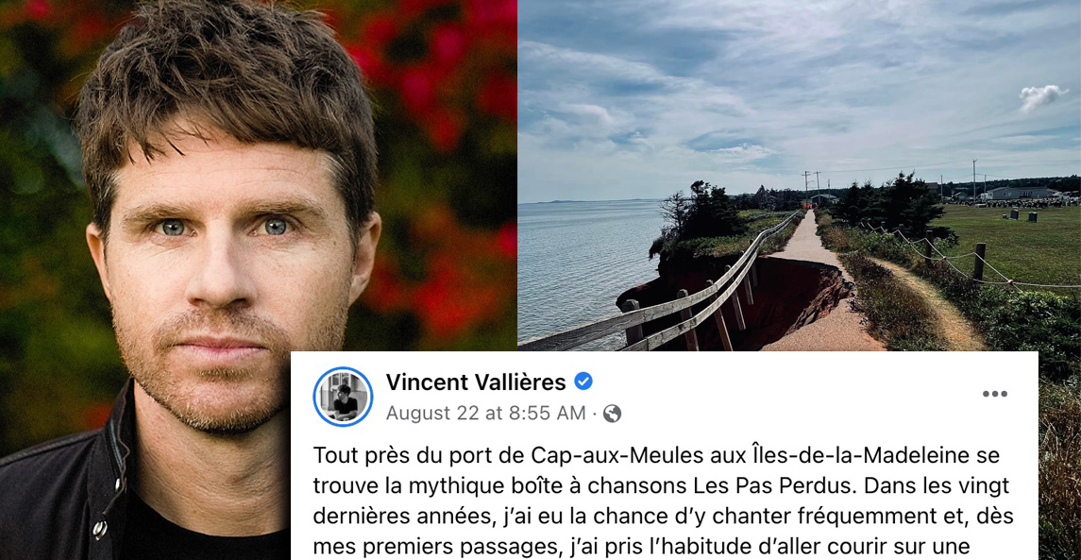The width and height of the screenshot is (1081, 560).
Task: Open the coastal path landscape photo
Action: coord(799,176)
